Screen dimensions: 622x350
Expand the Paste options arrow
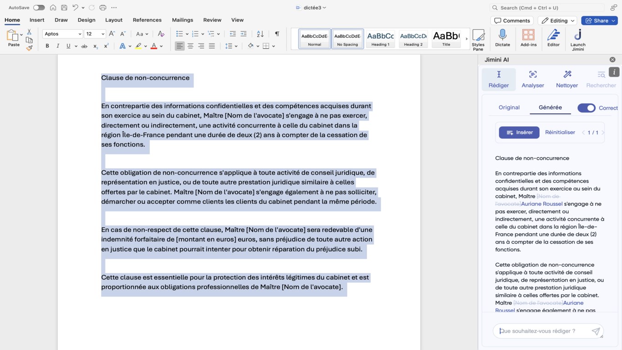[21, 35]
